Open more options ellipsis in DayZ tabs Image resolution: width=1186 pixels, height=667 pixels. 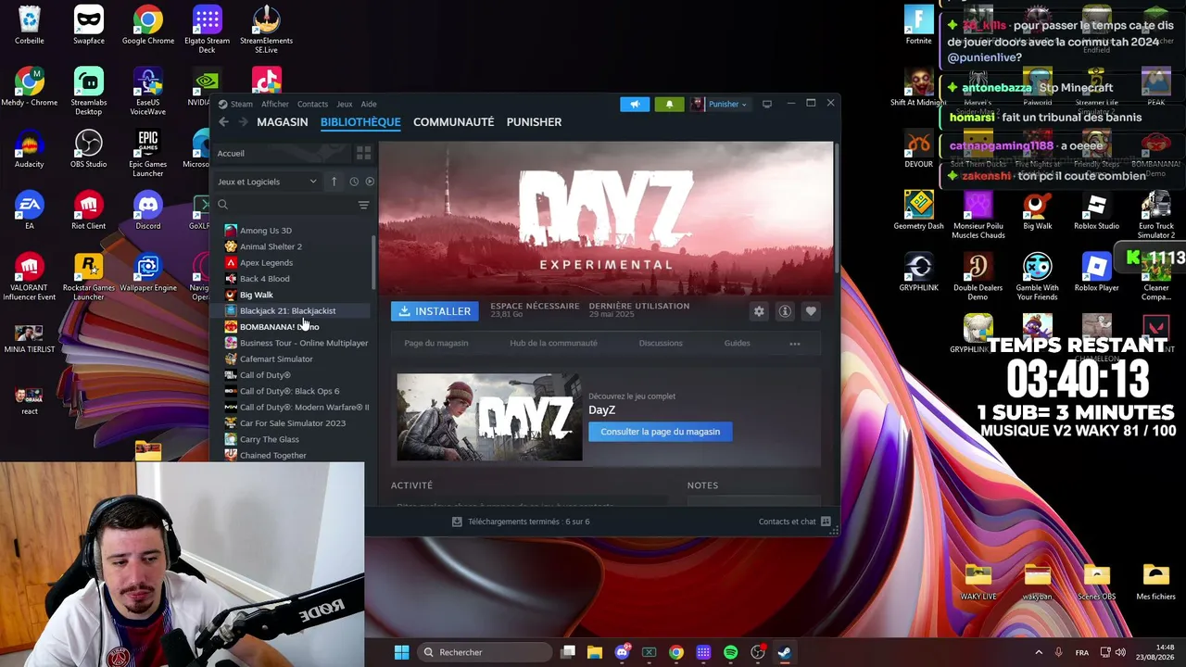tap(794, 344)
